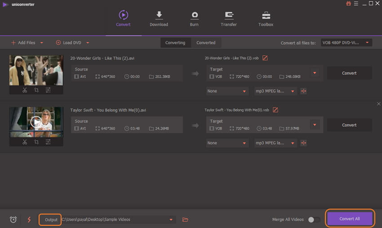
Task: Open mp3 MPEG audio dropdown for Wonder Girls
Action: [x=275, y=91]
